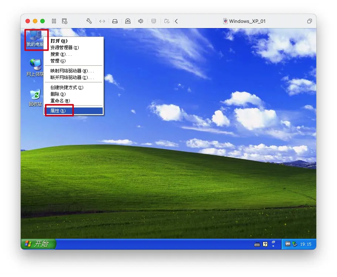The width and height of the screenshot is (337, 277).
Task: Open the VM snapshot icon
Action: (x=64, y=21)
